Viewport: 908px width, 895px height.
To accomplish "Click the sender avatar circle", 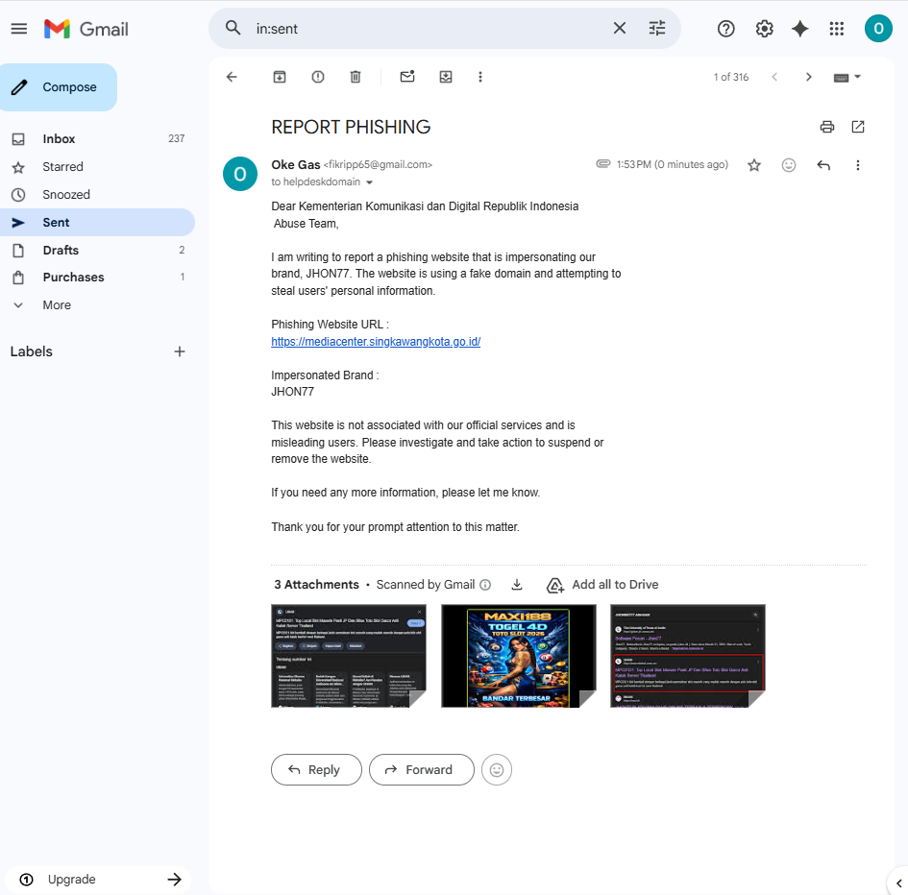I will point(240,174).
